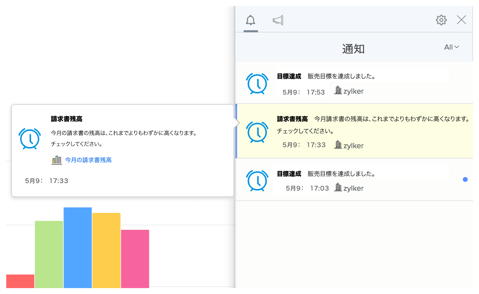Open the 今月の請求書残高 report link
The width and height of the screenshot is (479, 294).
point(88,160)
